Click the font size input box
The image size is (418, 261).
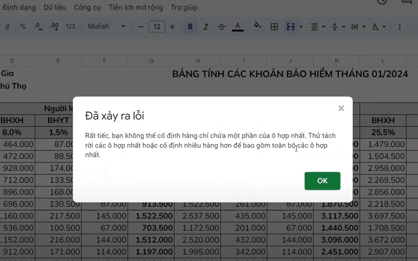click(x=157, y=27)
